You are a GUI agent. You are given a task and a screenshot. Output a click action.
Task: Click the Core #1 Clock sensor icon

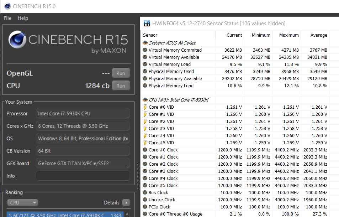coord(145,157)
